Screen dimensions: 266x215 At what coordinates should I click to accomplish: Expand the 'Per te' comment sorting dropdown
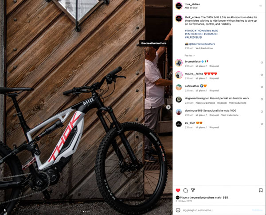[190, 56]
